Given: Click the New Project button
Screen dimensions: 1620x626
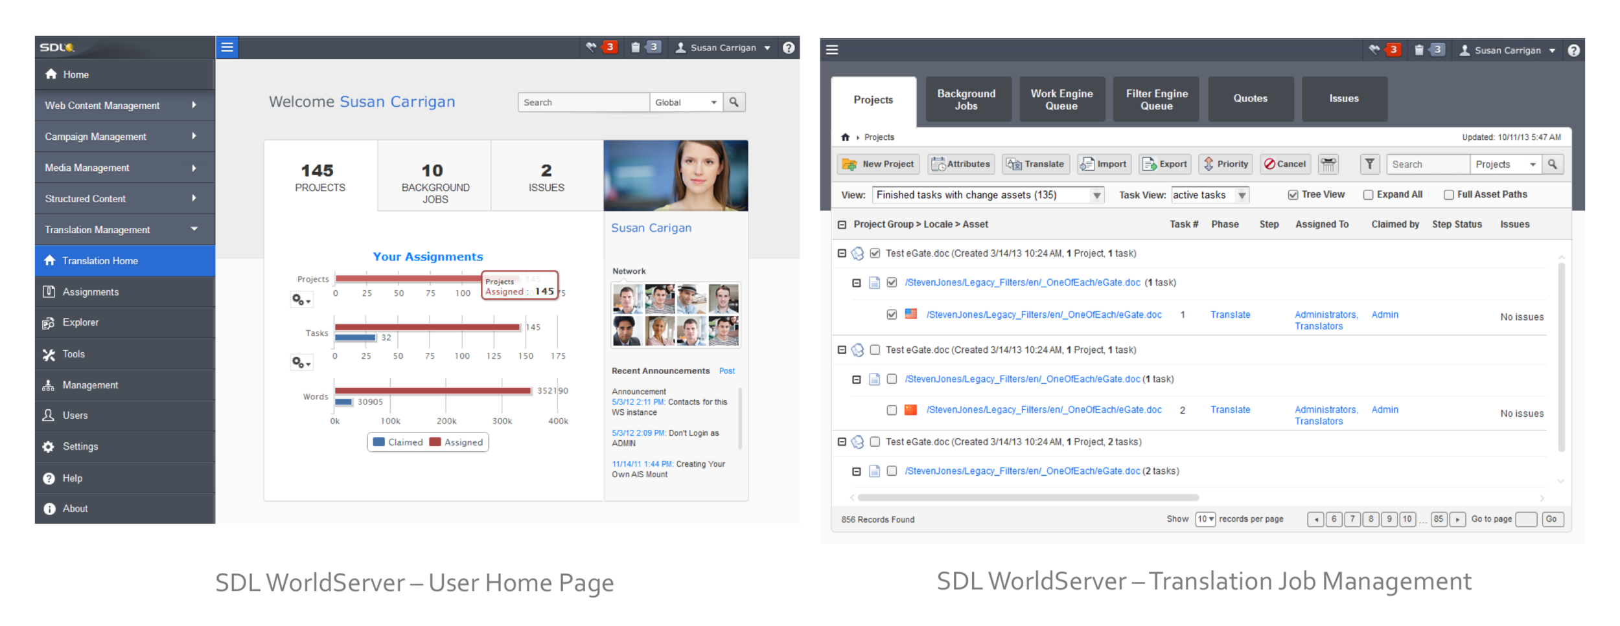Looking at the screenshot, I should coord(879,164).
